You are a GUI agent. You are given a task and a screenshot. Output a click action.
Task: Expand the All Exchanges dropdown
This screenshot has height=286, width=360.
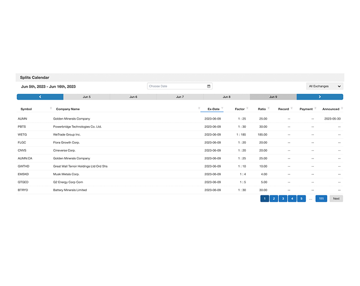324,86
